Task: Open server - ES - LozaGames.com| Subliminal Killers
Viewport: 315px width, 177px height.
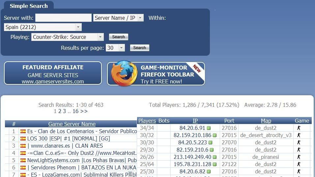Action: (82, 174)
